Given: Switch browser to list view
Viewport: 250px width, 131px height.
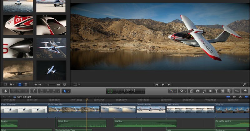Looking at the screenshot, I should 26,85.
